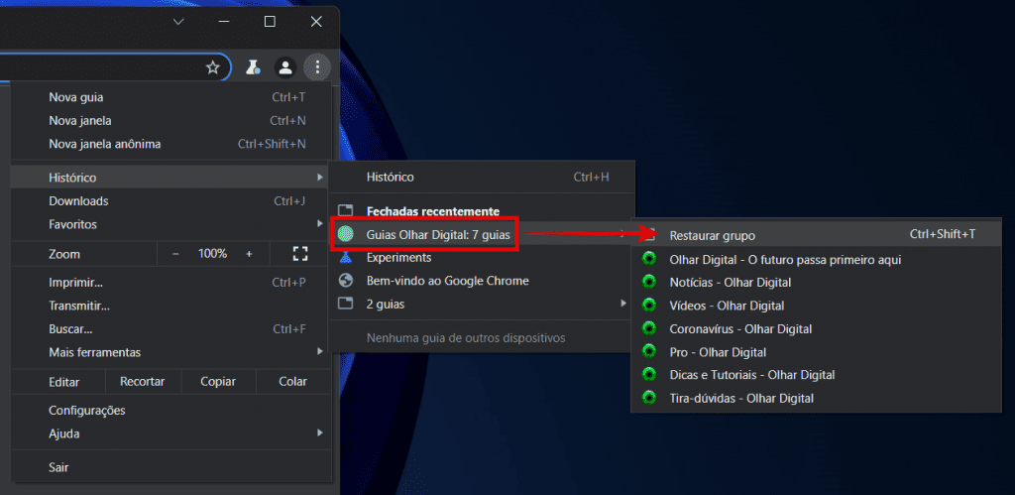Click the 2 guias window icon

(x=346, y=304)
